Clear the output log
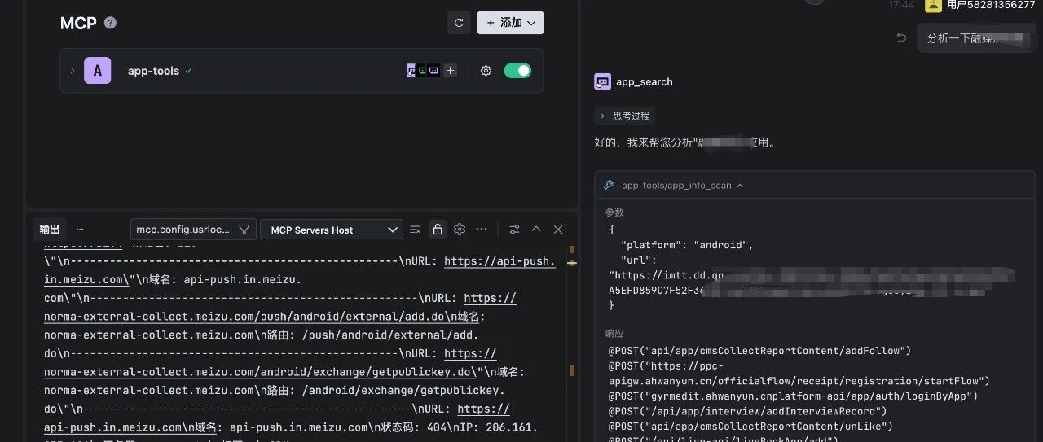This screenshot has height=442, width=1043. point(415,230)
